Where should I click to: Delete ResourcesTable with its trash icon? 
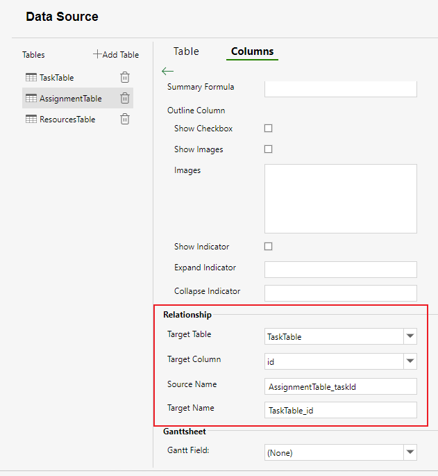coord(125,119)
